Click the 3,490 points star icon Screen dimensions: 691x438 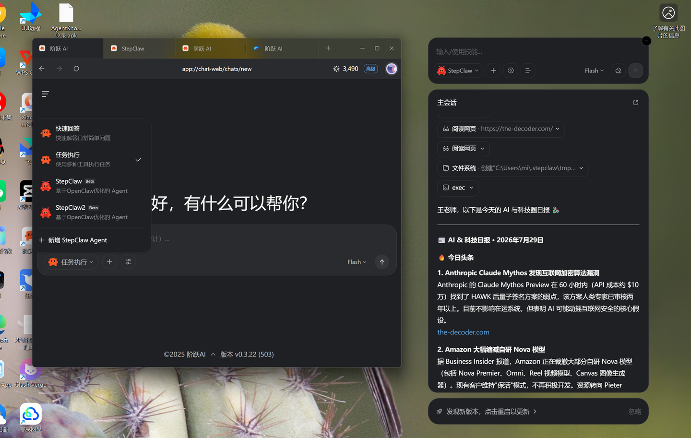(336, 69)
